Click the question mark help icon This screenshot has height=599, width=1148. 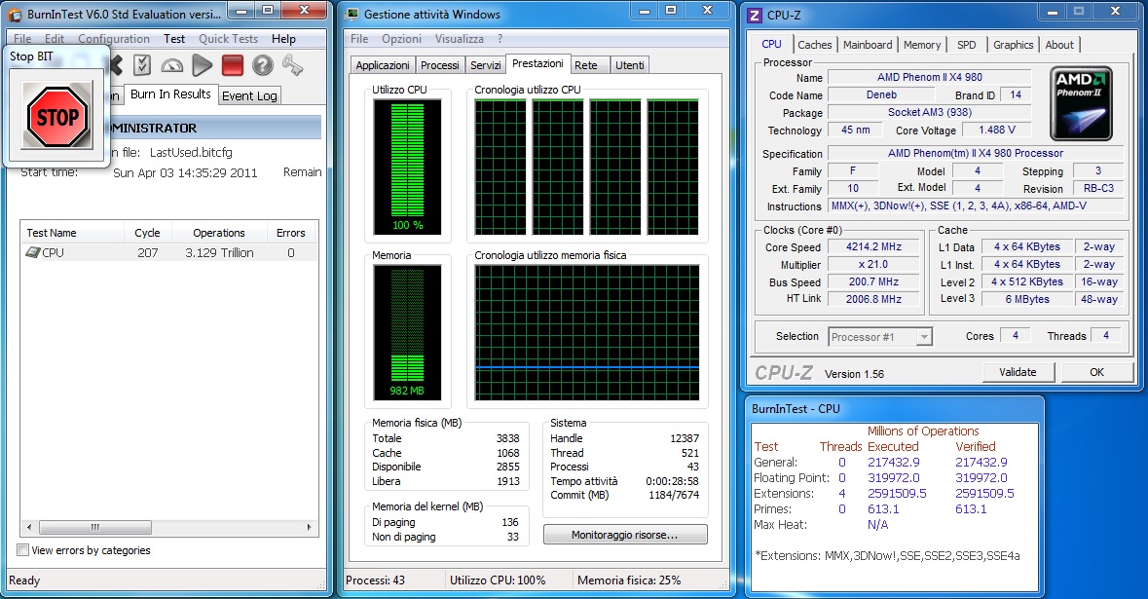(262, 65)
